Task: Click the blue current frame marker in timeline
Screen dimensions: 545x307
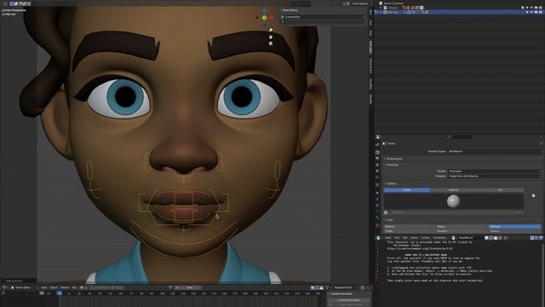Action: 60,293
